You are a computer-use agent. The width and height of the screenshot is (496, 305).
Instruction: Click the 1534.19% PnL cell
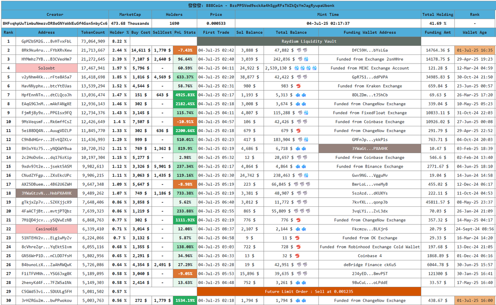point(185,300)
